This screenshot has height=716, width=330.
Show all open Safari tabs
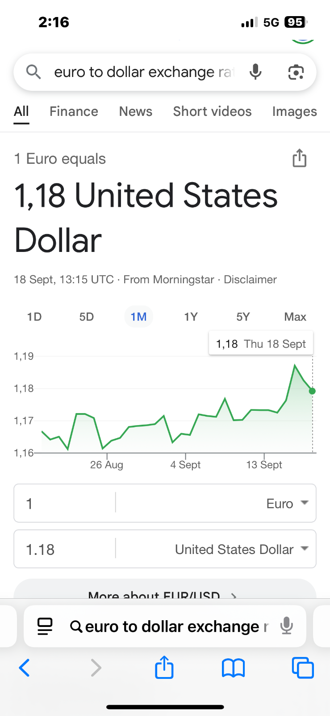tap(303, 668)
